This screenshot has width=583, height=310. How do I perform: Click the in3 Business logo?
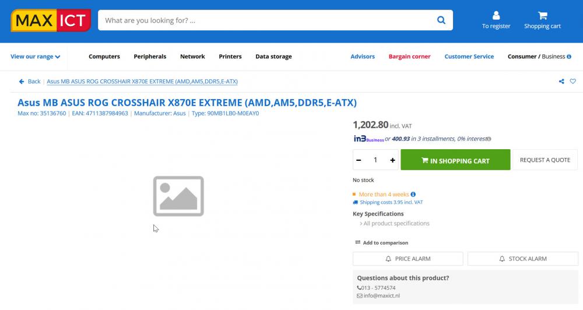click(368, 139)
